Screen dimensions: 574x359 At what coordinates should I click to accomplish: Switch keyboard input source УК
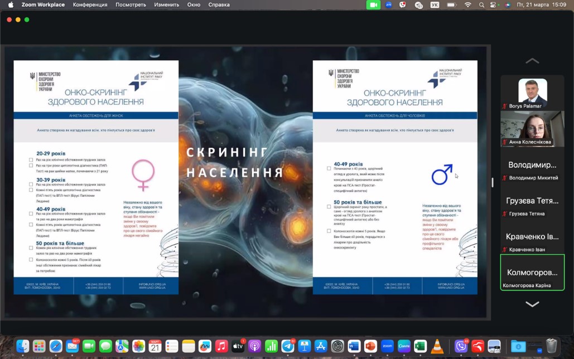point(435,5)
